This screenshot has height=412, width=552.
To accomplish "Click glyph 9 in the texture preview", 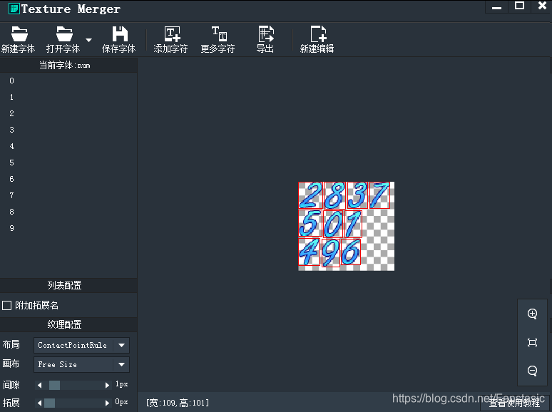I will (x=331, y=252).
